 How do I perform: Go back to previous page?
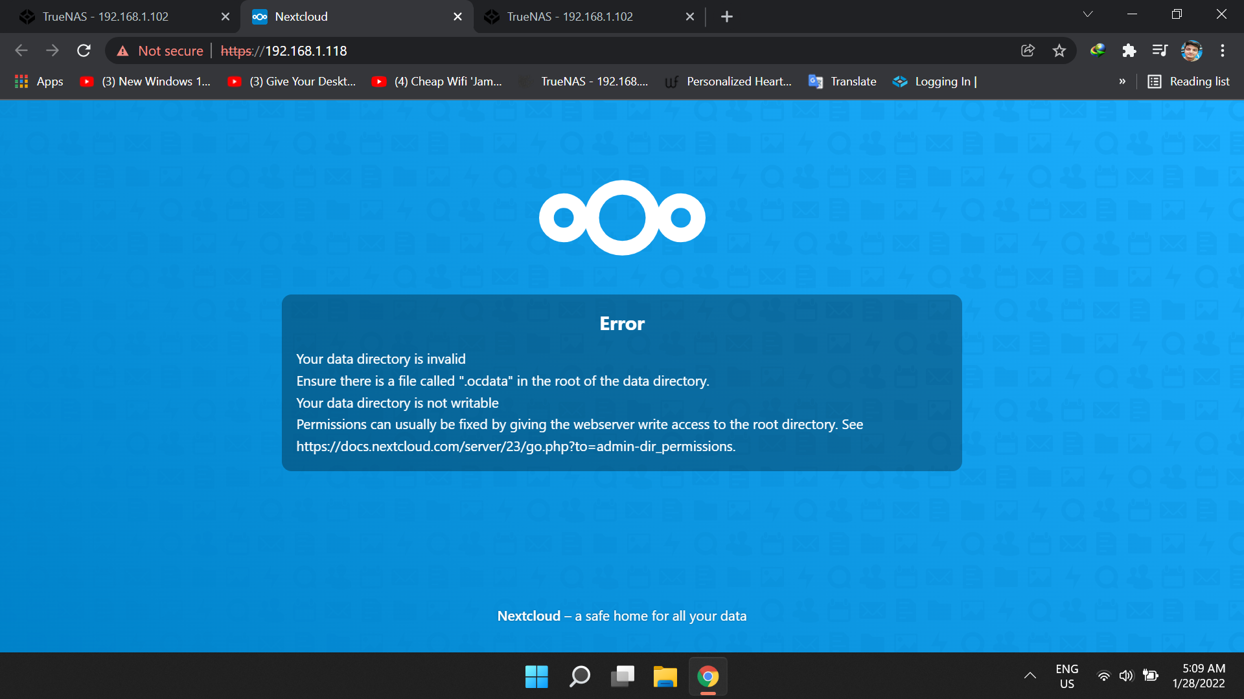(x=21, y=50)
